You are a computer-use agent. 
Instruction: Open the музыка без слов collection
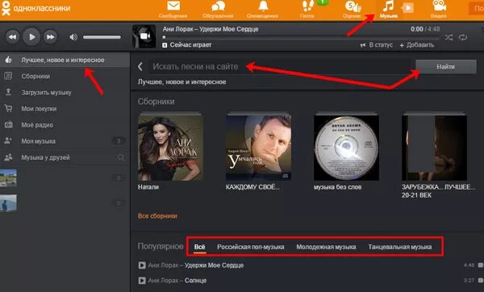[x=346, y=148]
